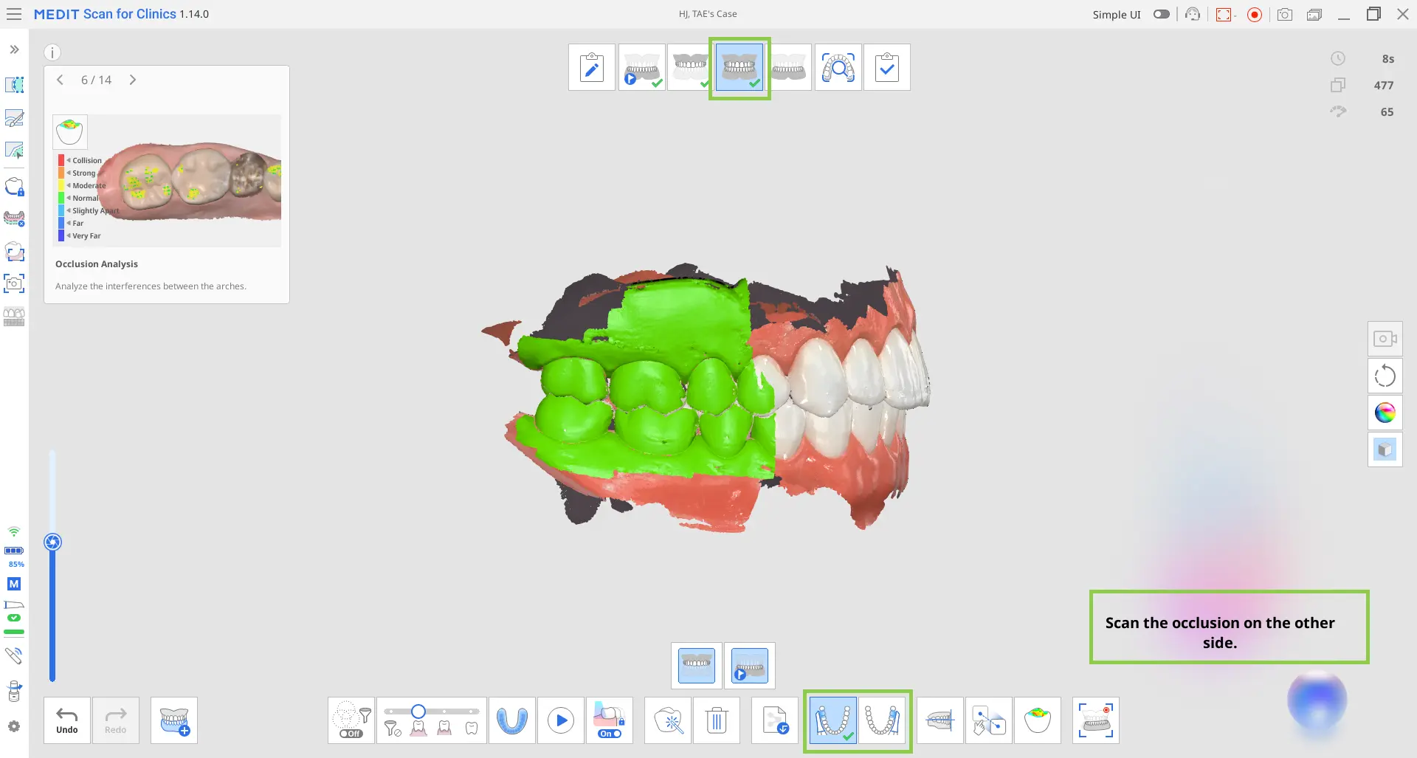
Task: Open the tooth scan area sidebar icon
Action: coord(14,251)
